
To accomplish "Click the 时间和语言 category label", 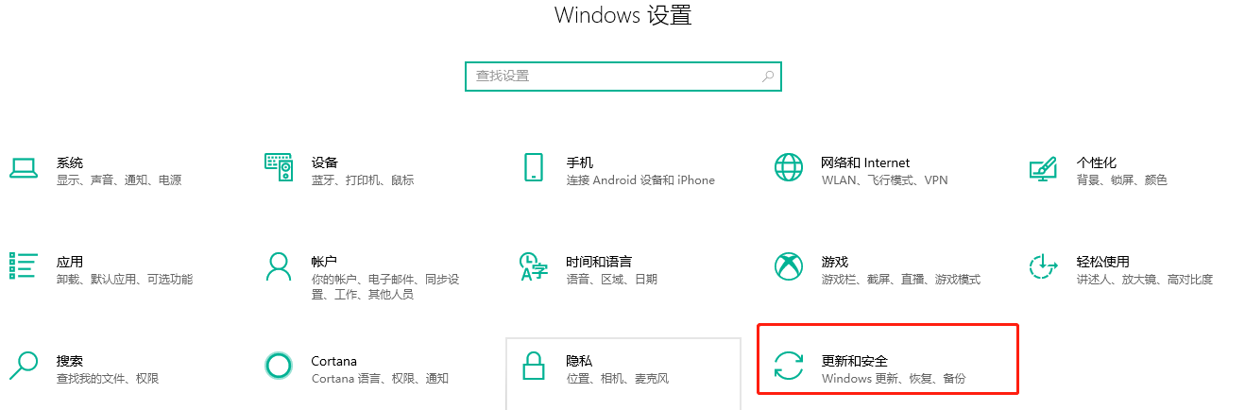I will pyautogui.click(x=599, y=262).
